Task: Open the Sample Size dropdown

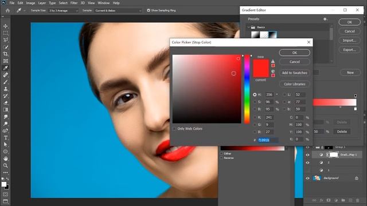Action: 63,10
